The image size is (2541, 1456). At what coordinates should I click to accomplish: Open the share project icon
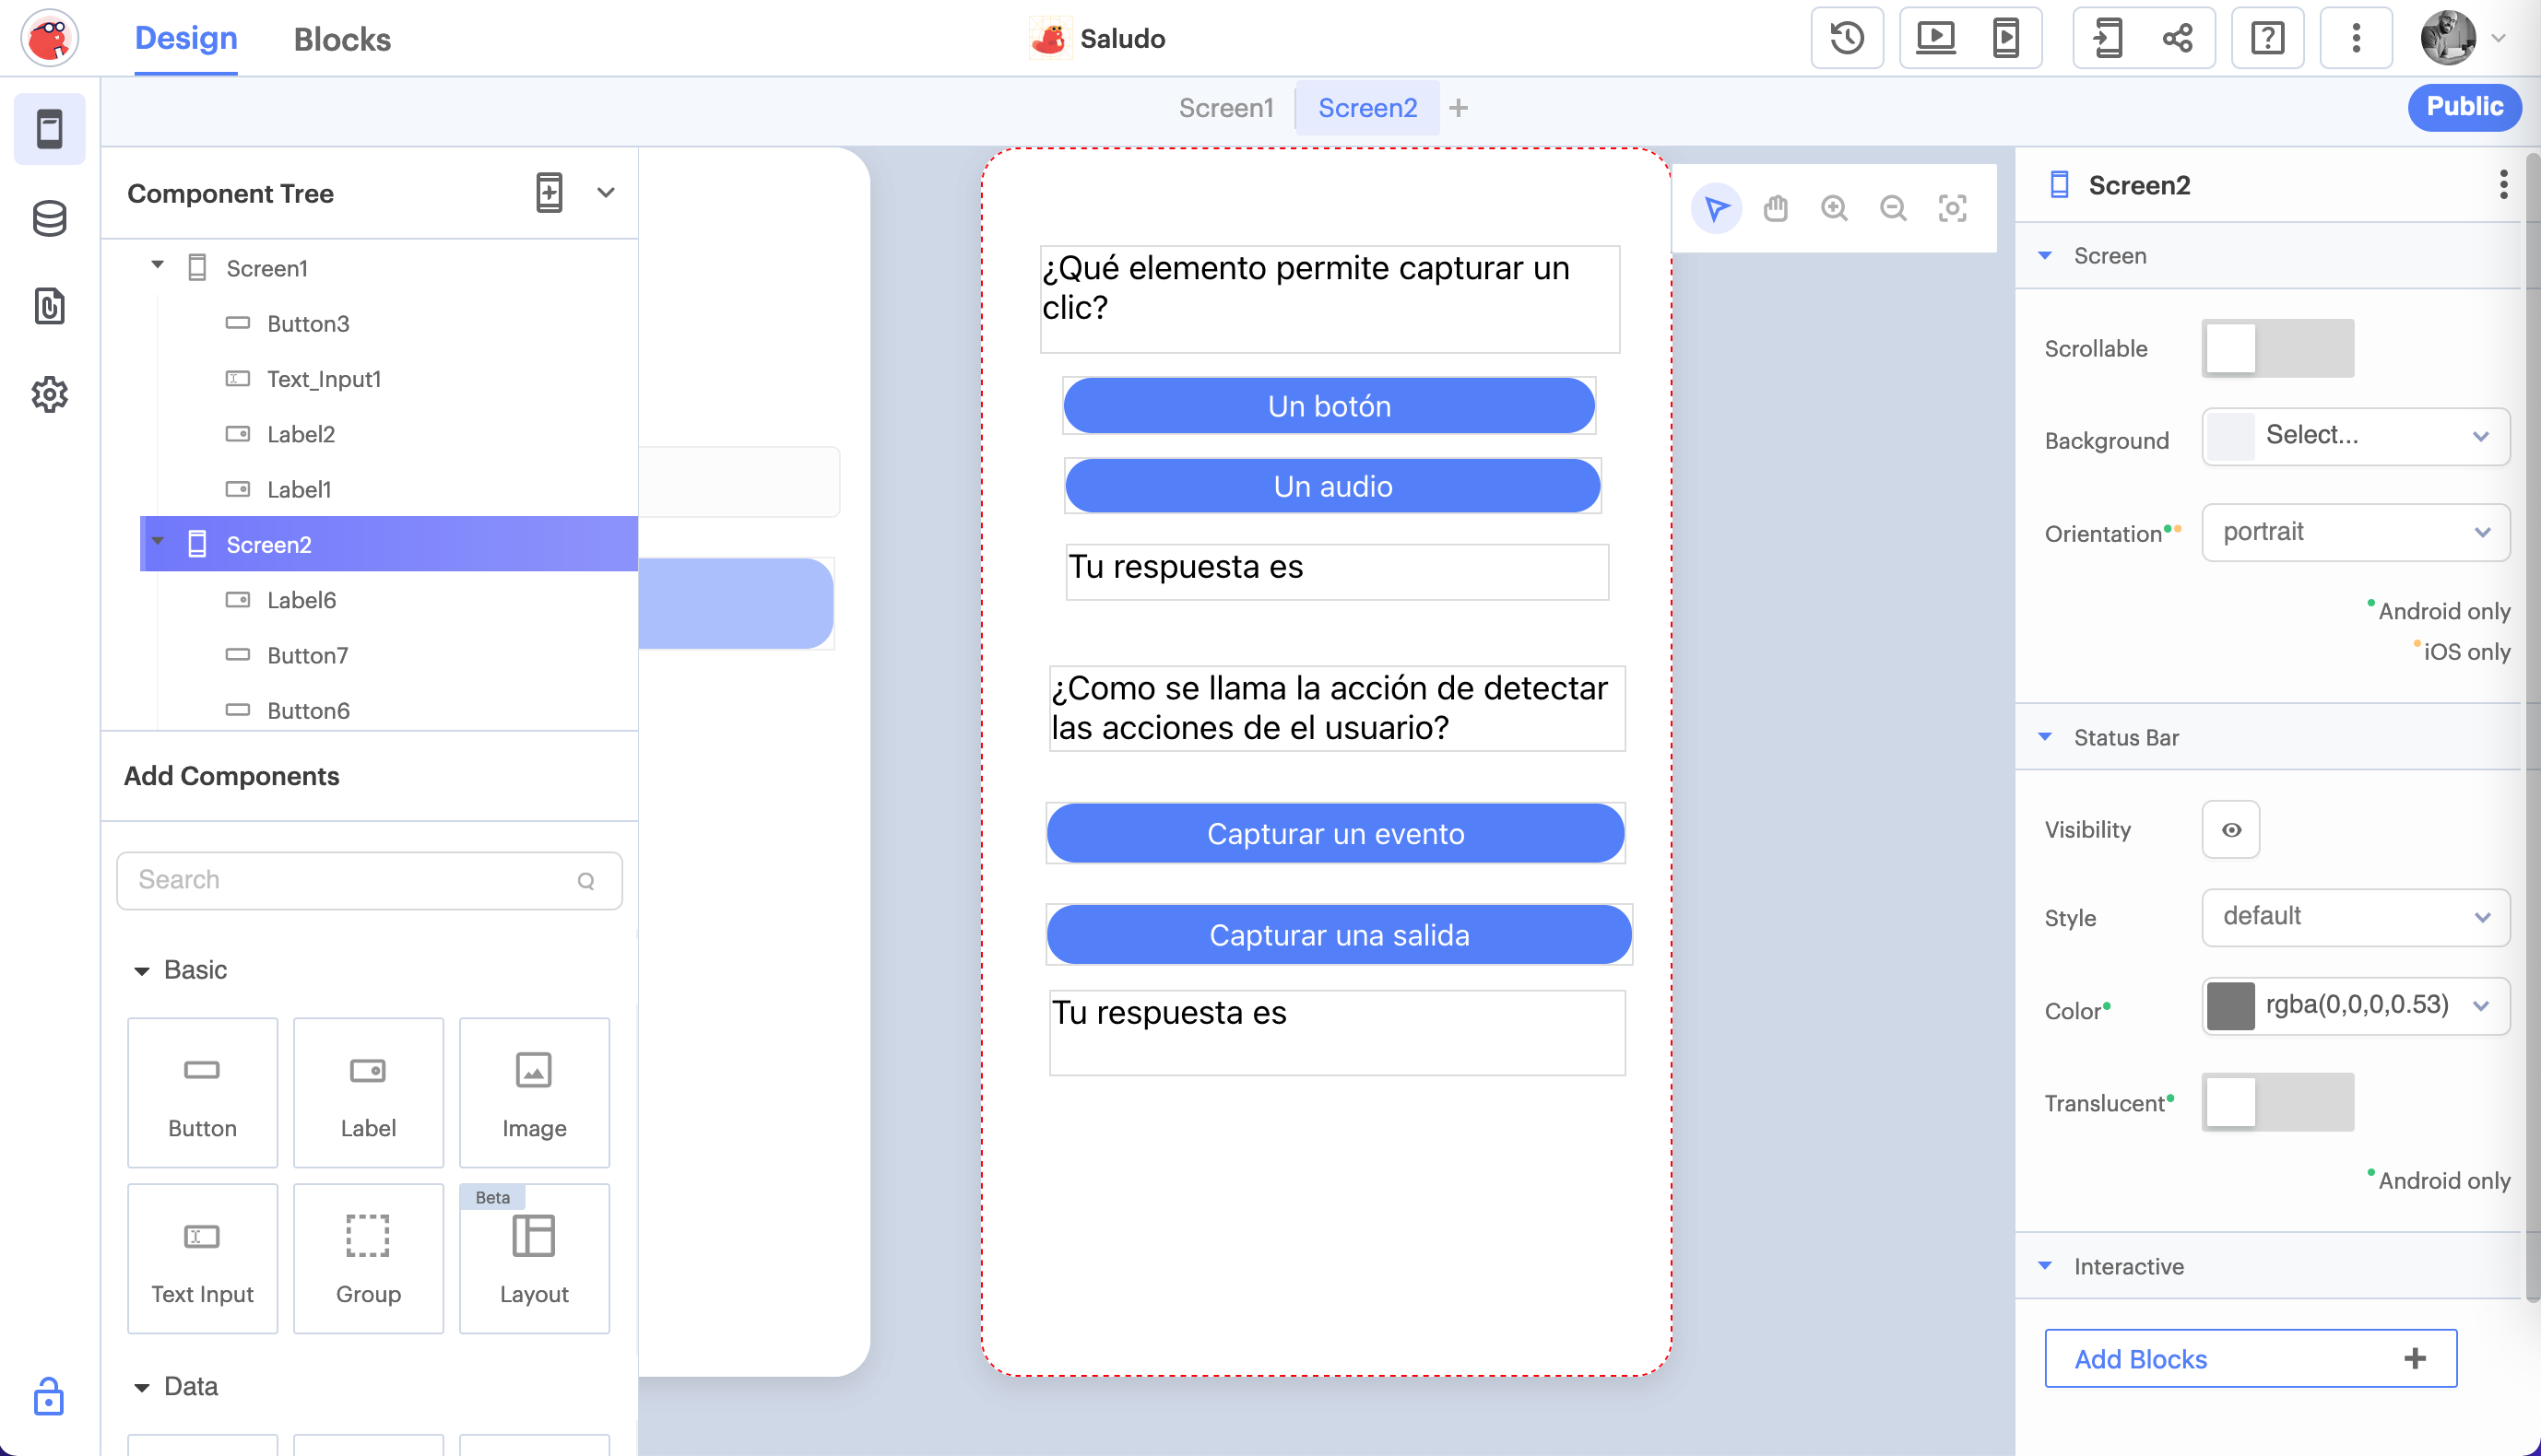coord(2178,37)
